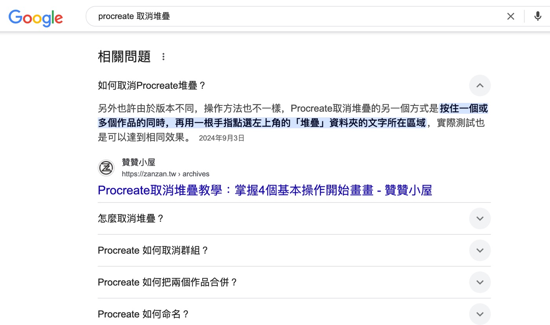
Task: Open the Google logo homepage link
Action: coord(36,18)
